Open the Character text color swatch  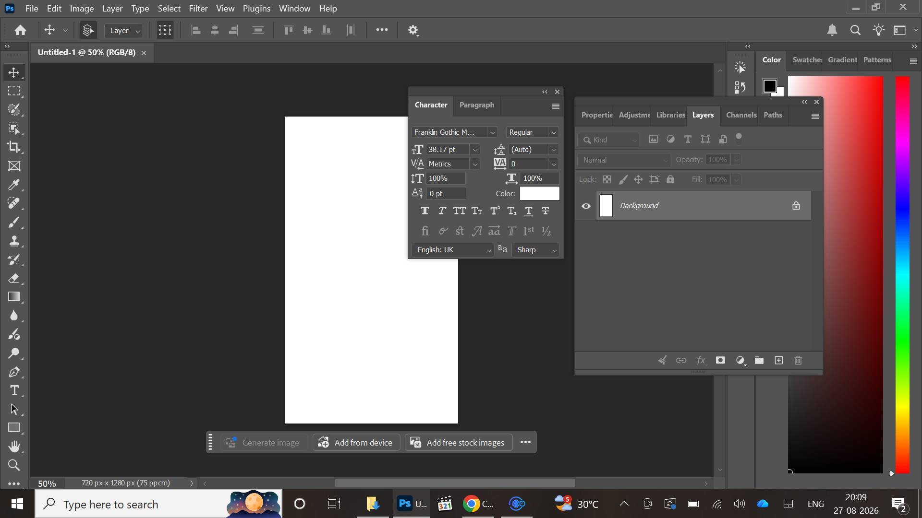point(539,193)
